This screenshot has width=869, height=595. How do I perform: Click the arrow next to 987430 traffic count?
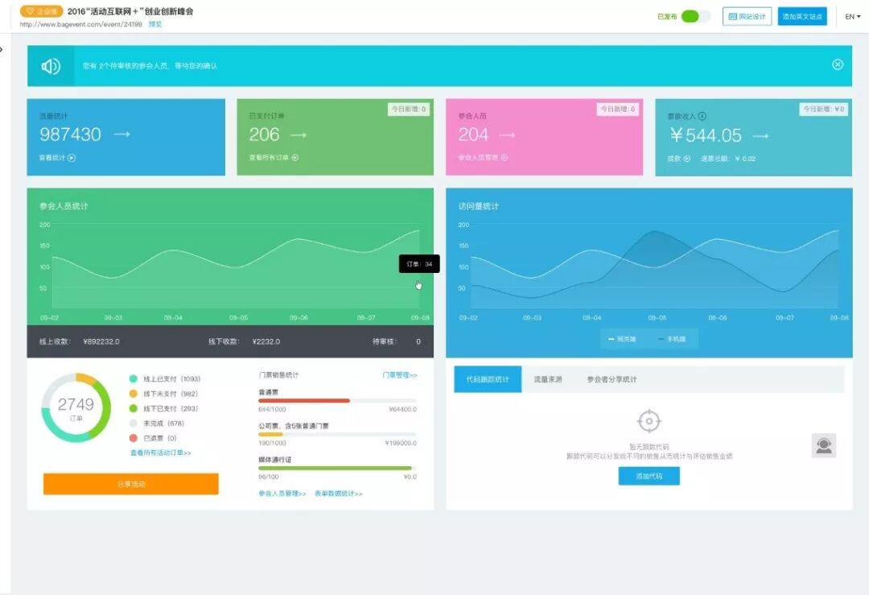(x=122, y=134)
